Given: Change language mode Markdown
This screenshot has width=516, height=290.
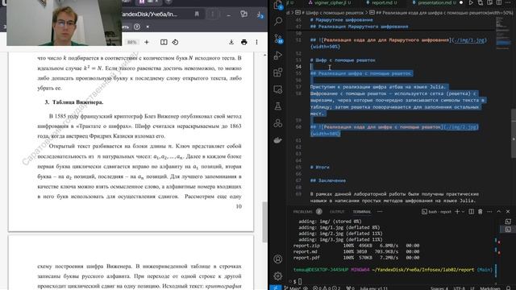Looking at the screenshot, I should pyautogui.click(x=490, y=288).
